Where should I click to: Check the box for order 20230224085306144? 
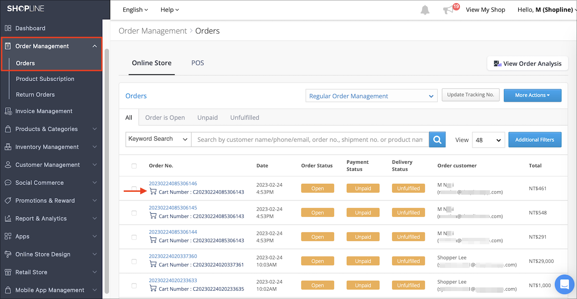[134, 237]
